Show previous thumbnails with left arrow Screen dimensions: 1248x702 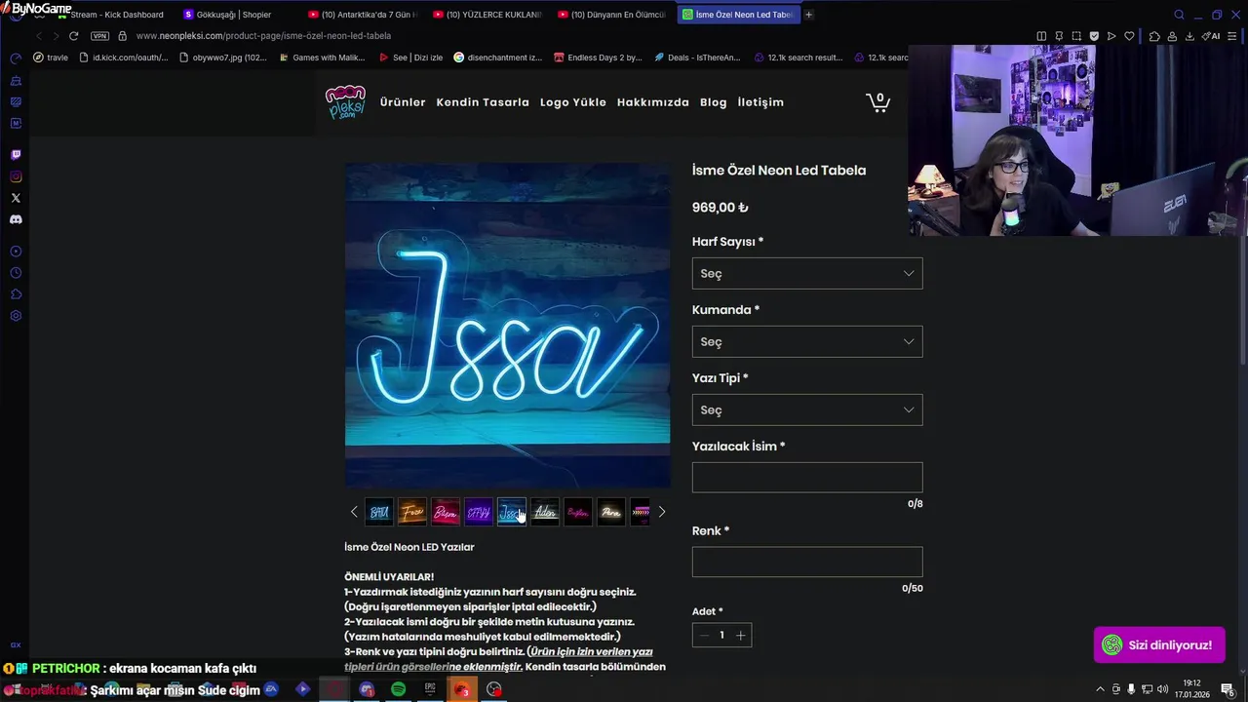click(354, 512)
